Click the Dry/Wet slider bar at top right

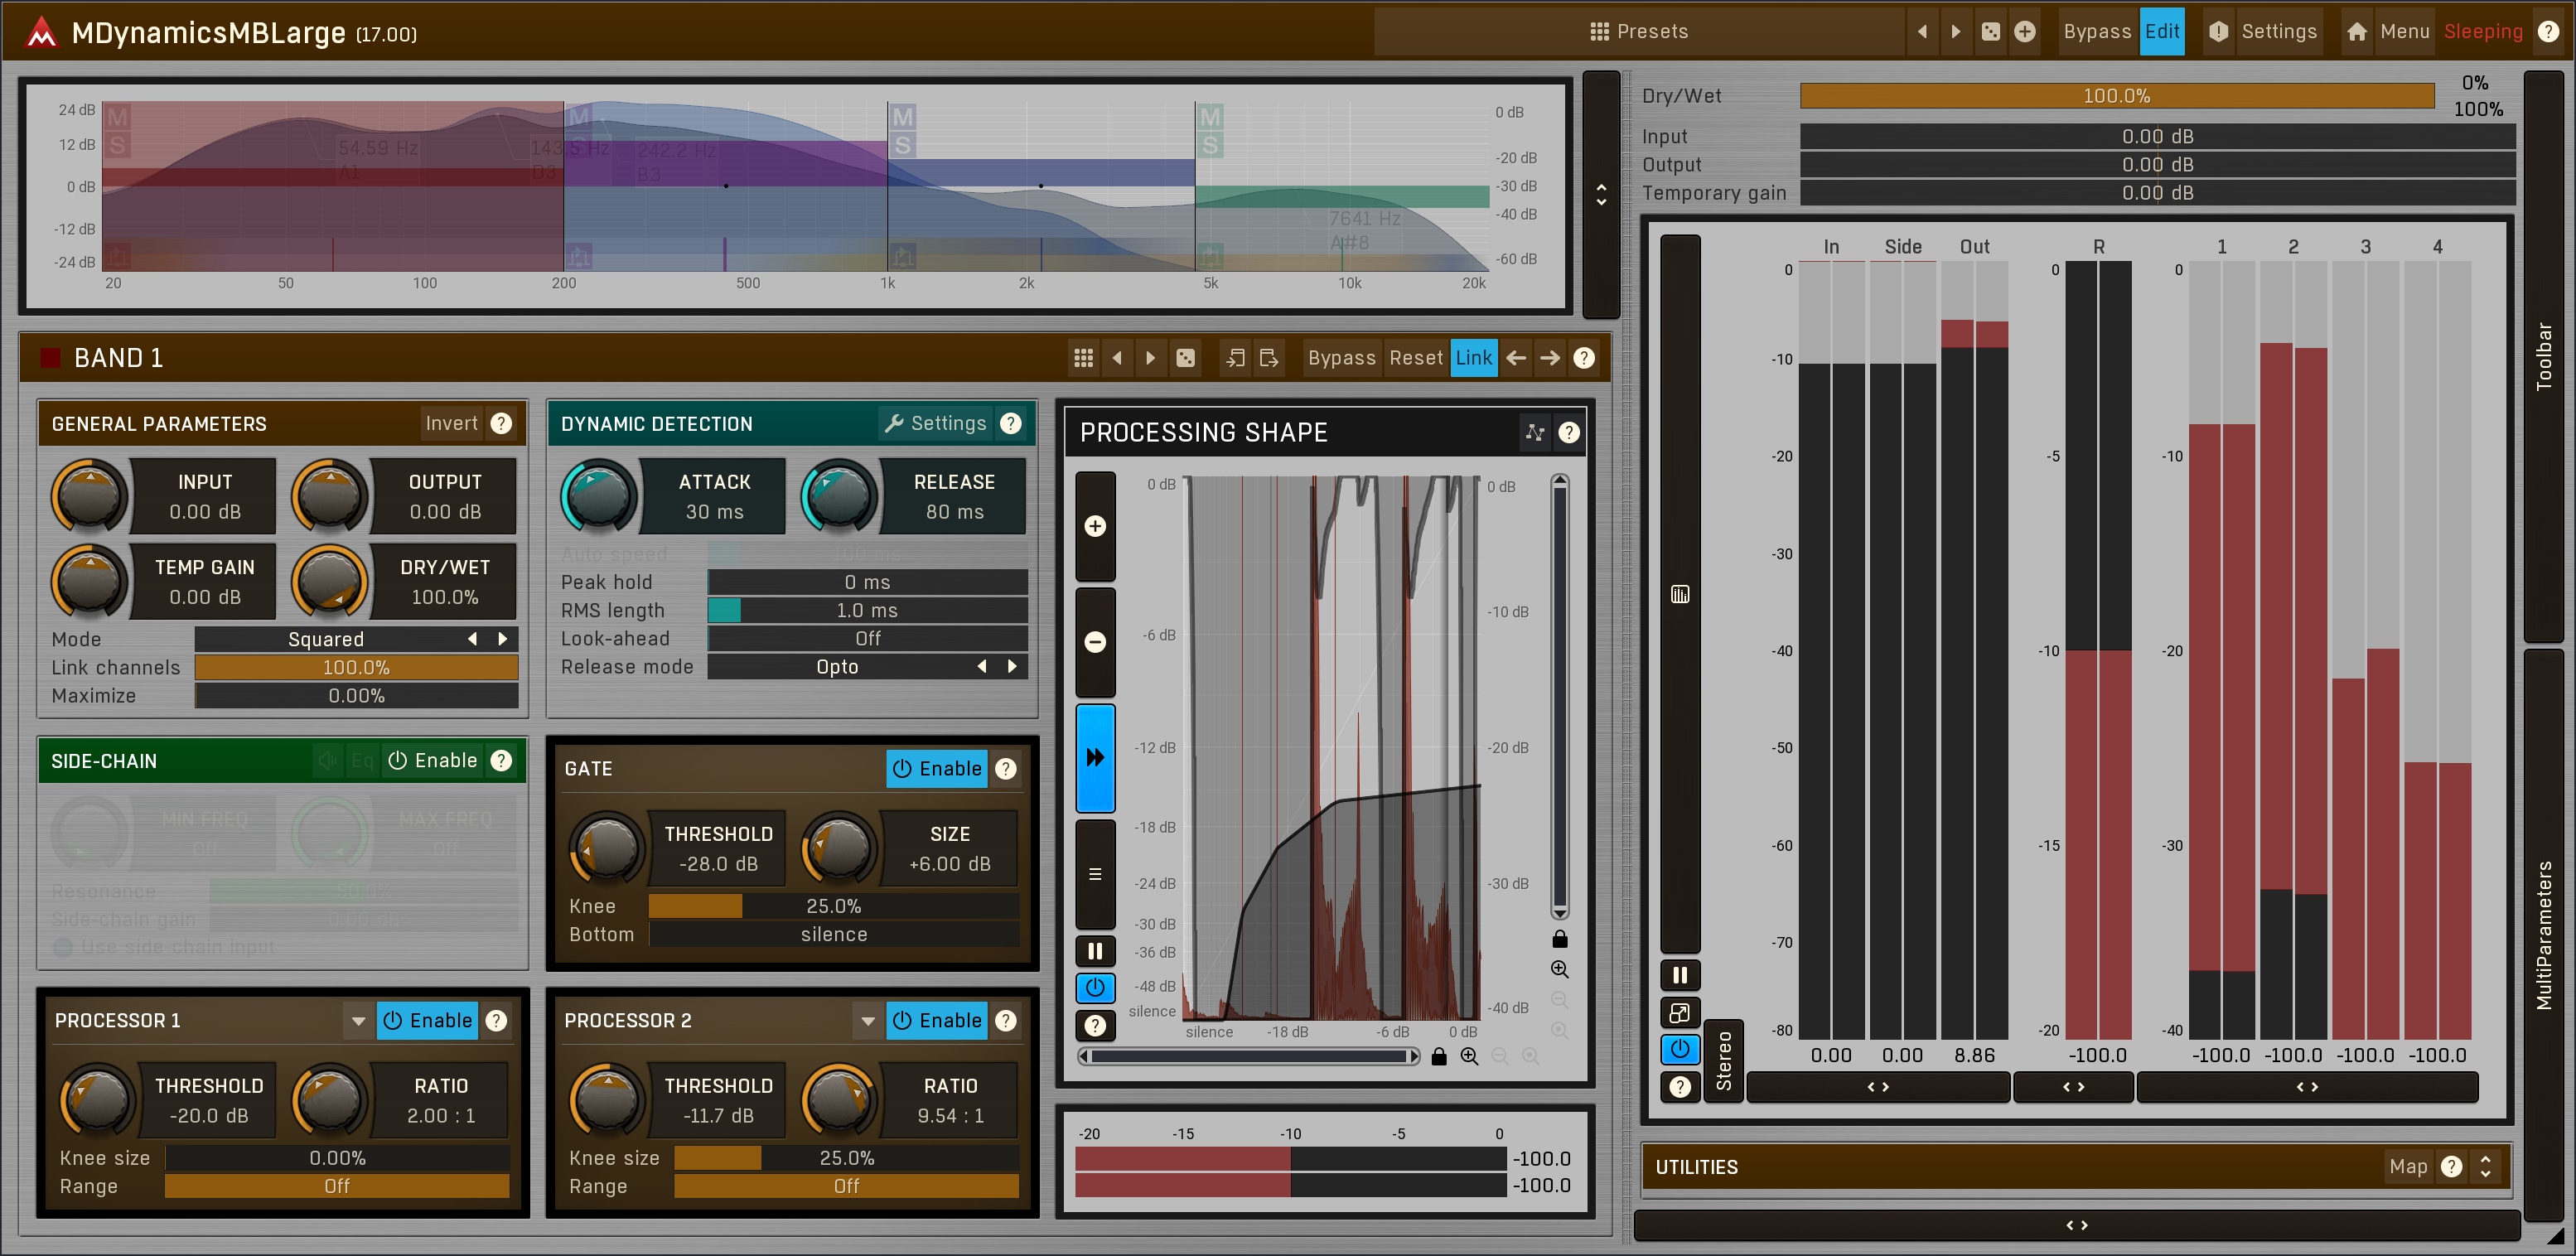tap(2116, 96)
